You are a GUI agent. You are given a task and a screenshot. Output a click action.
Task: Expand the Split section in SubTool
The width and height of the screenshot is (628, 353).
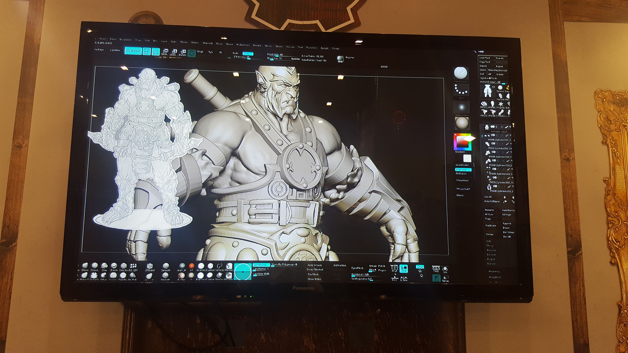tap(488, 241)
